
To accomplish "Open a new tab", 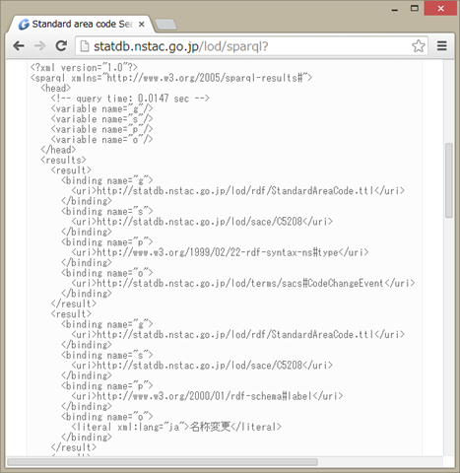I will [165, 25].
